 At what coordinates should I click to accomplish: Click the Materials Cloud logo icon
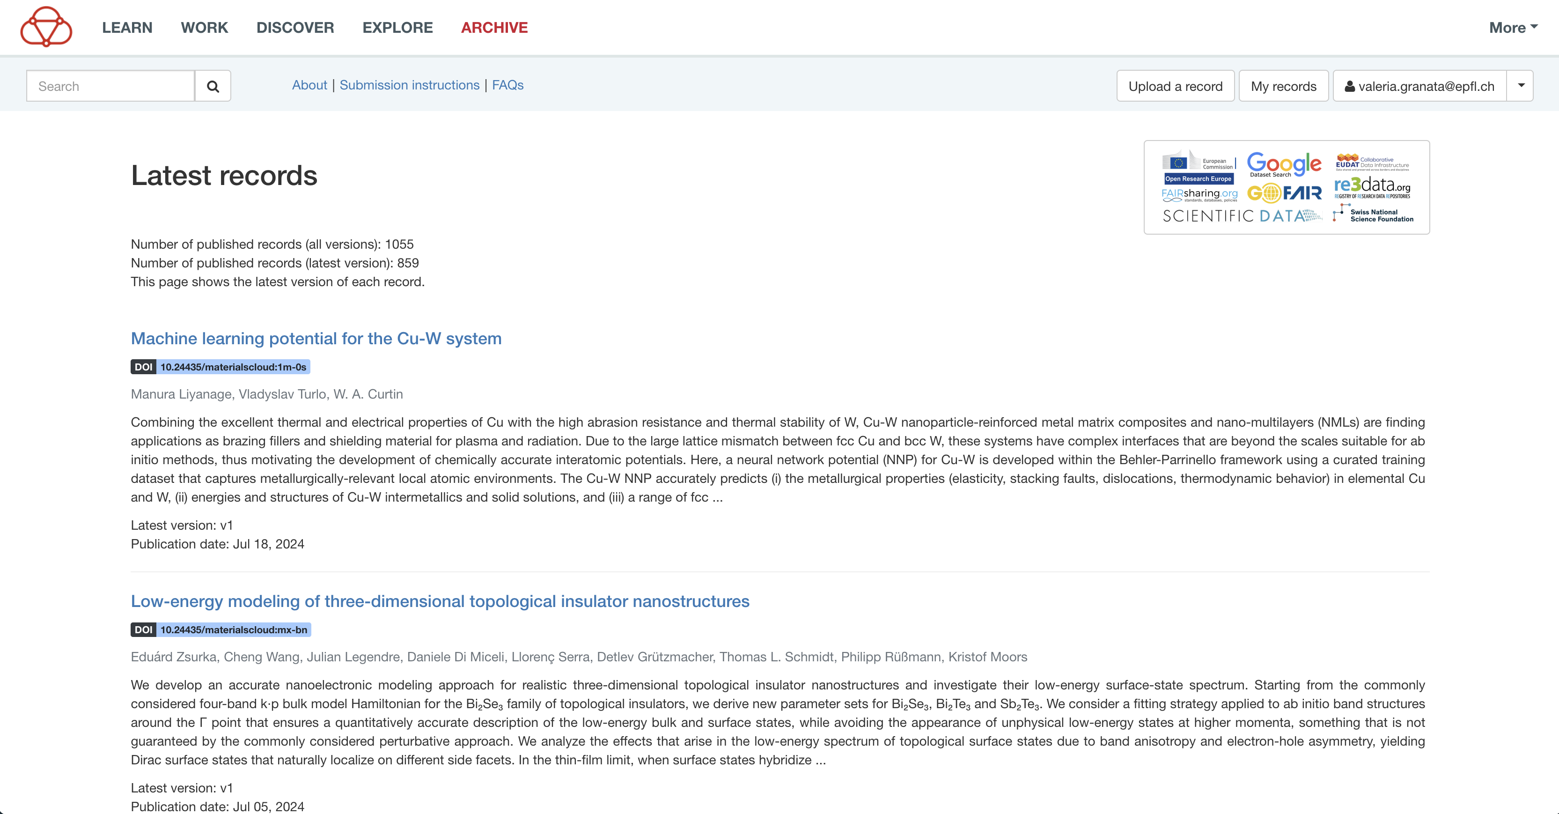coord(46,27)
